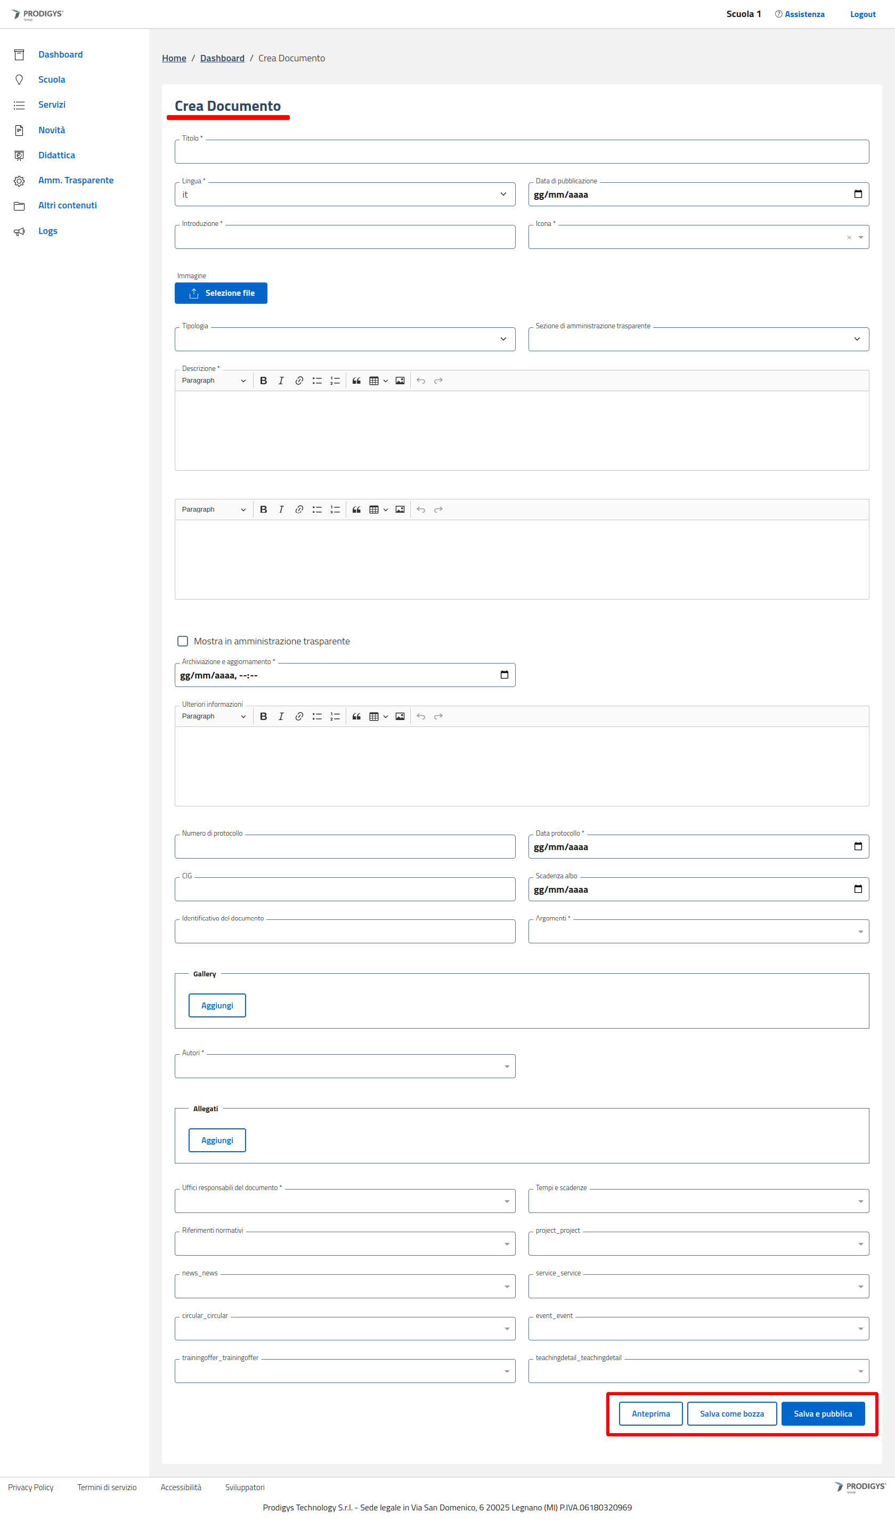Click Selezione file upload button
Viewport: 895px width, 1520px height.
pyautogui.click(x=221, y=293)
